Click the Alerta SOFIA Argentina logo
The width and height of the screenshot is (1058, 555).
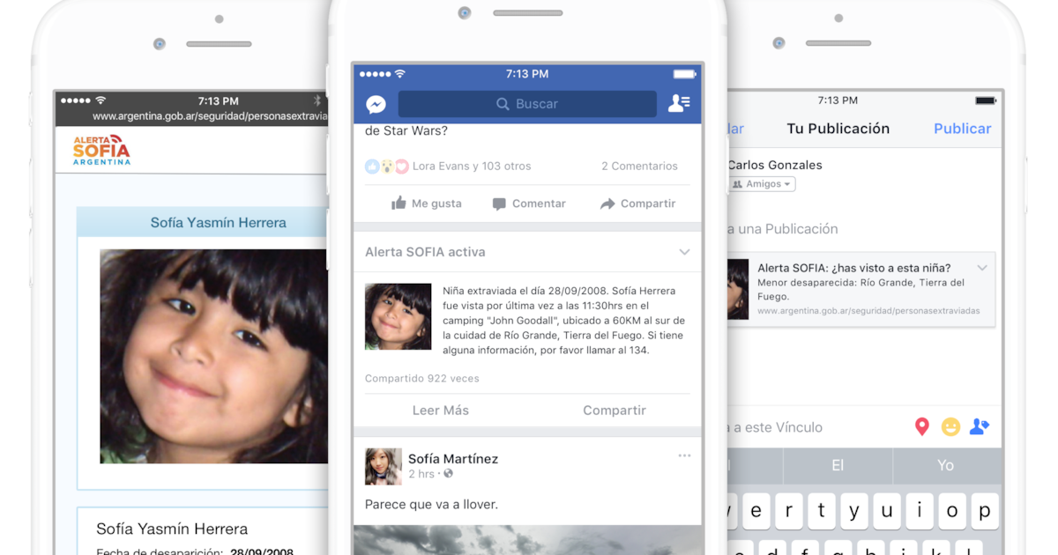[x=101, y=151]
